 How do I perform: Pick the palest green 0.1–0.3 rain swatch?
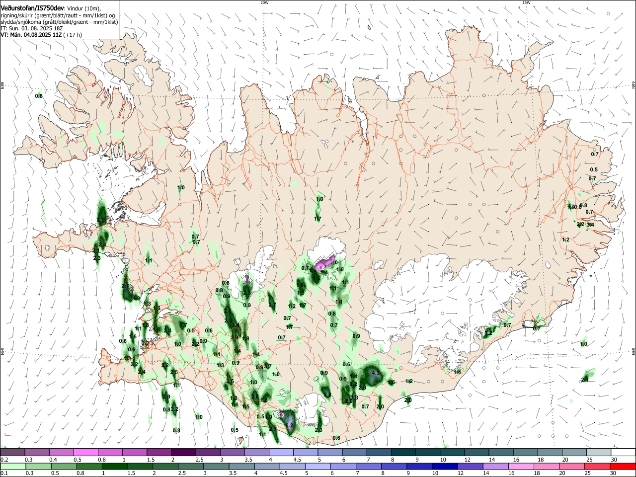coord(12,466)
